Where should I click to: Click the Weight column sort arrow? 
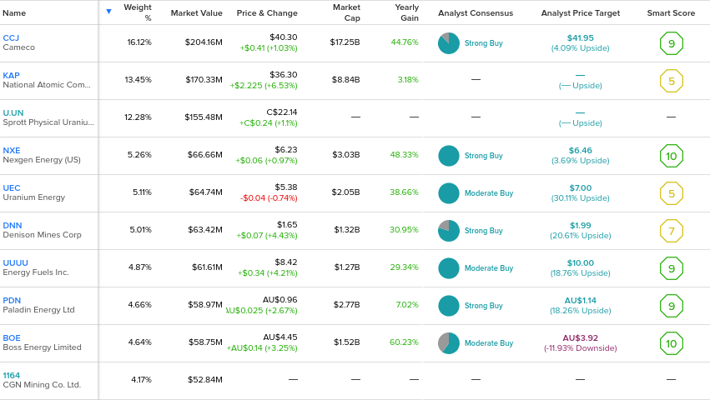tap(108, 12)
